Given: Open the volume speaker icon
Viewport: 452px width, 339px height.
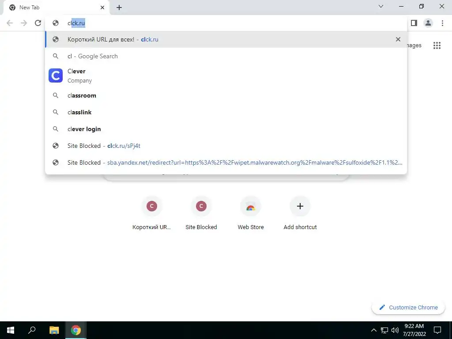Looking at the screenshot, I should click(x=395, y=330).
